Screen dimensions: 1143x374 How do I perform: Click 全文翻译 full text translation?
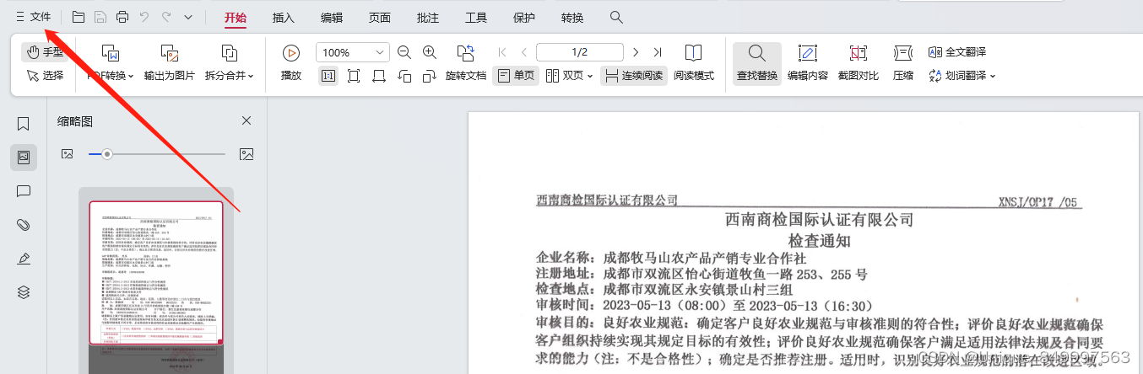click(957, 52)
